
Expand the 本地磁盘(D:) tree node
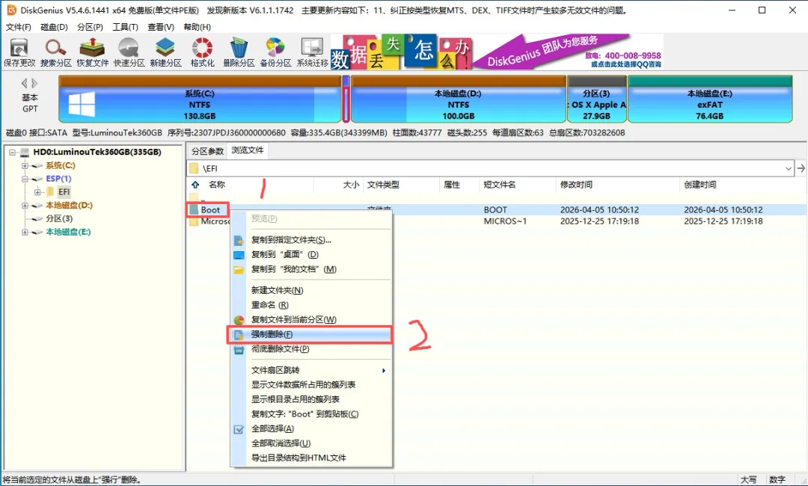pos(25,206)
